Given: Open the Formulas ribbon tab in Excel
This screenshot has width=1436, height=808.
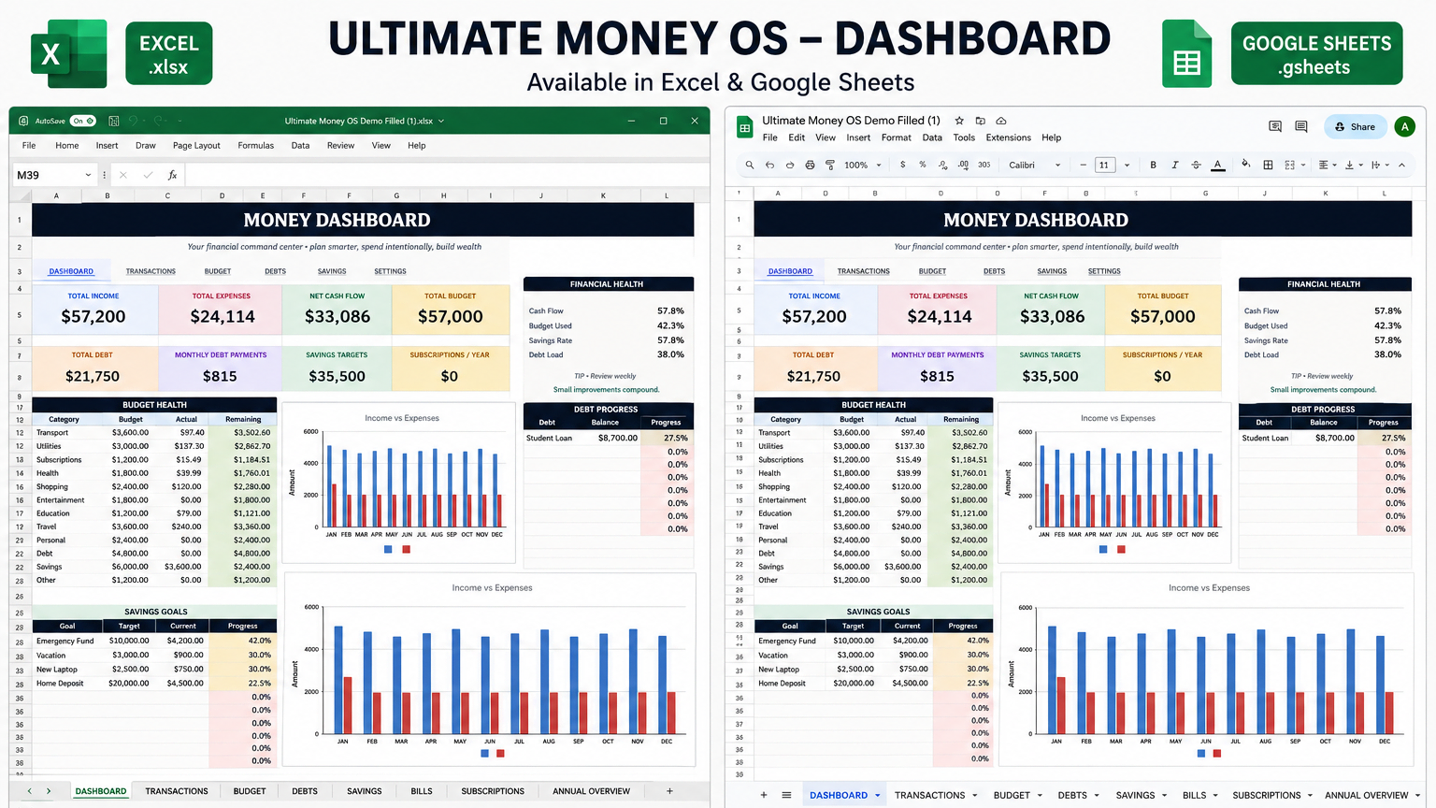Looking at the screenshot, I should coord(255,146).
